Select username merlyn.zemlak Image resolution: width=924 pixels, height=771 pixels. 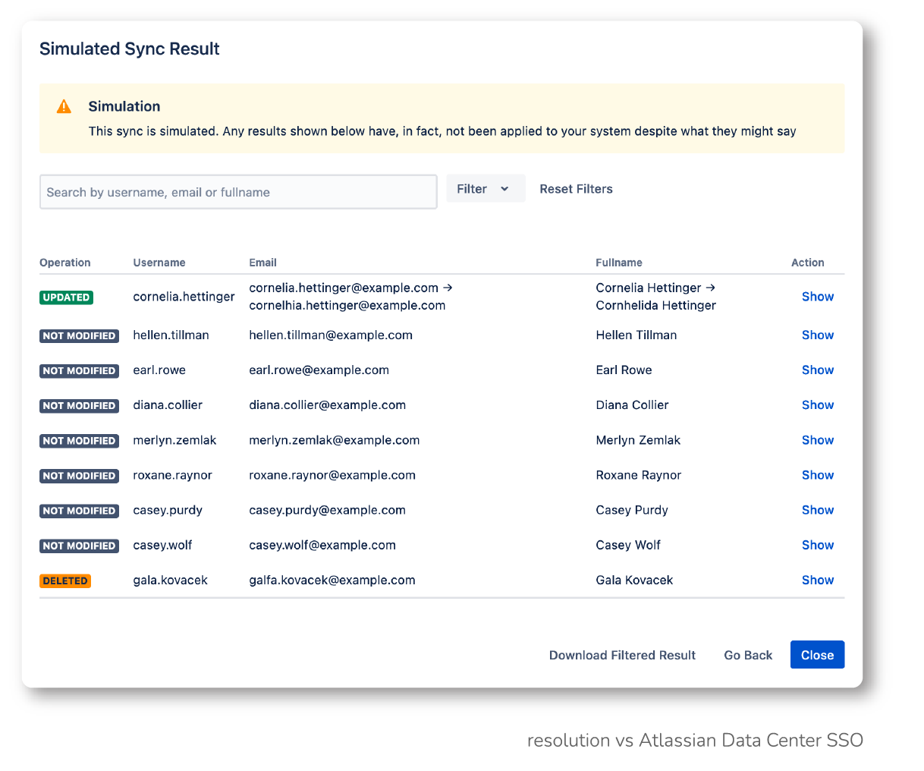tap(174, 440)
